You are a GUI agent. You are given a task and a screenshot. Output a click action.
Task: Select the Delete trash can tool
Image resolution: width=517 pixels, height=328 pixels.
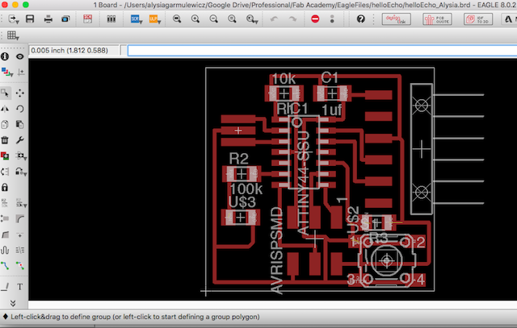click(x=5, y=140)
